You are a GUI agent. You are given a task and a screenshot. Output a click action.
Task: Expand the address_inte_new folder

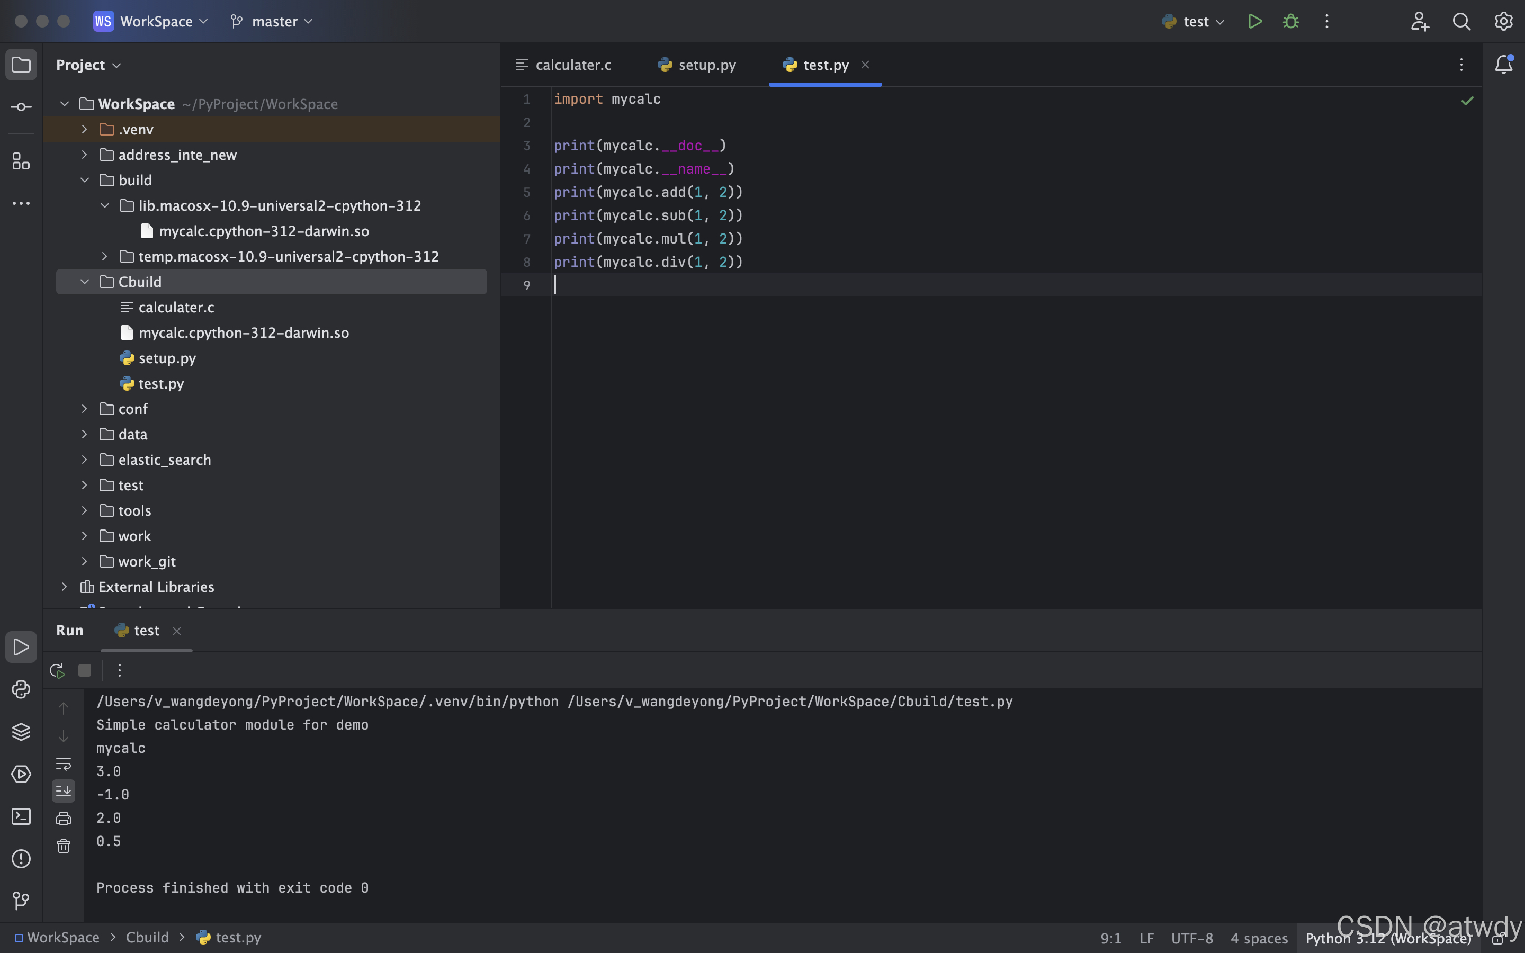(x=84, y=155)
